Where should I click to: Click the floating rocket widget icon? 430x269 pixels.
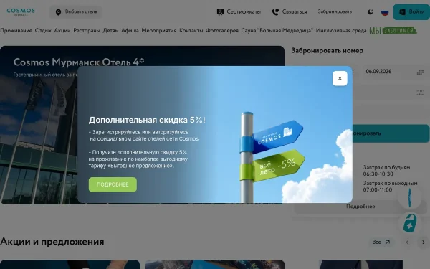pyautogui.click(x=410, y=198)
